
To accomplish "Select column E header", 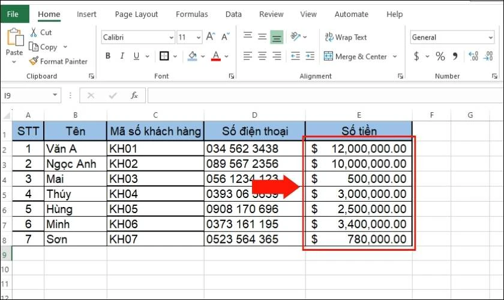I will pos(359,115).
